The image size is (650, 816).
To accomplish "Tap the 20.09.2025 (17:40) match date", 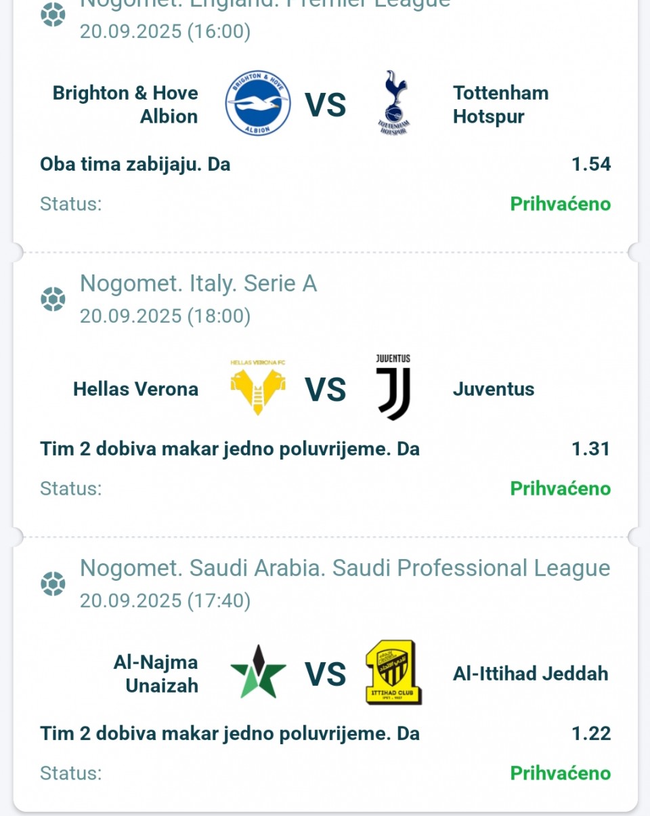I will point(165,600).
